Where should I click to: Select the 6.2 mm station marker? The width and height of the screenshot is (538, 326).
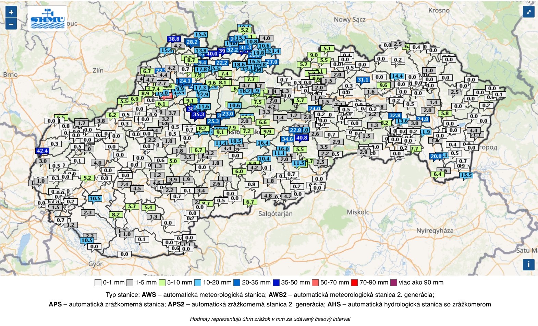[112, 115]
